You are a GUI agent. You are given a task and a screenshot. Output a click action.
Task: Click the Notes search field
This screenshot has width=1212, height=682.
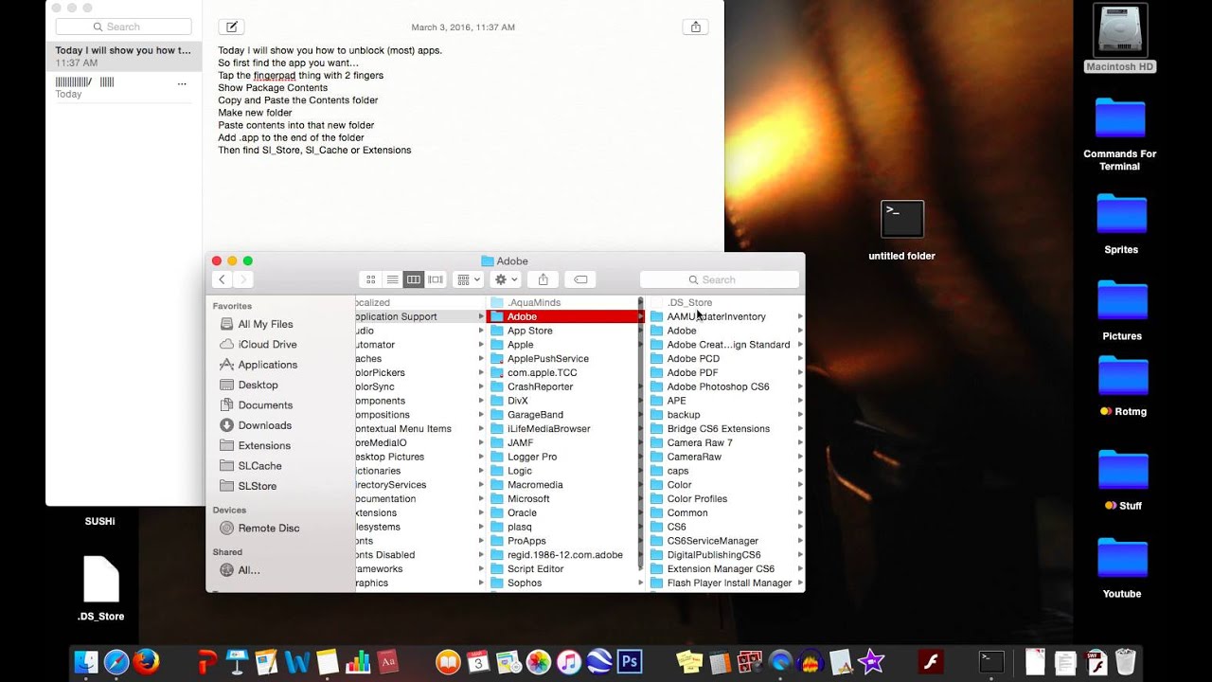pyautogui.click(x=123, y=27)
